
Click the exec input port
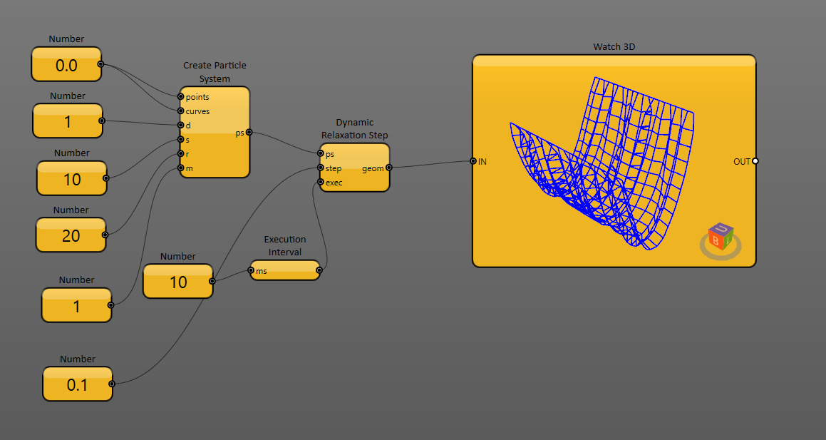pyautogui.click(x=321, y=182)
